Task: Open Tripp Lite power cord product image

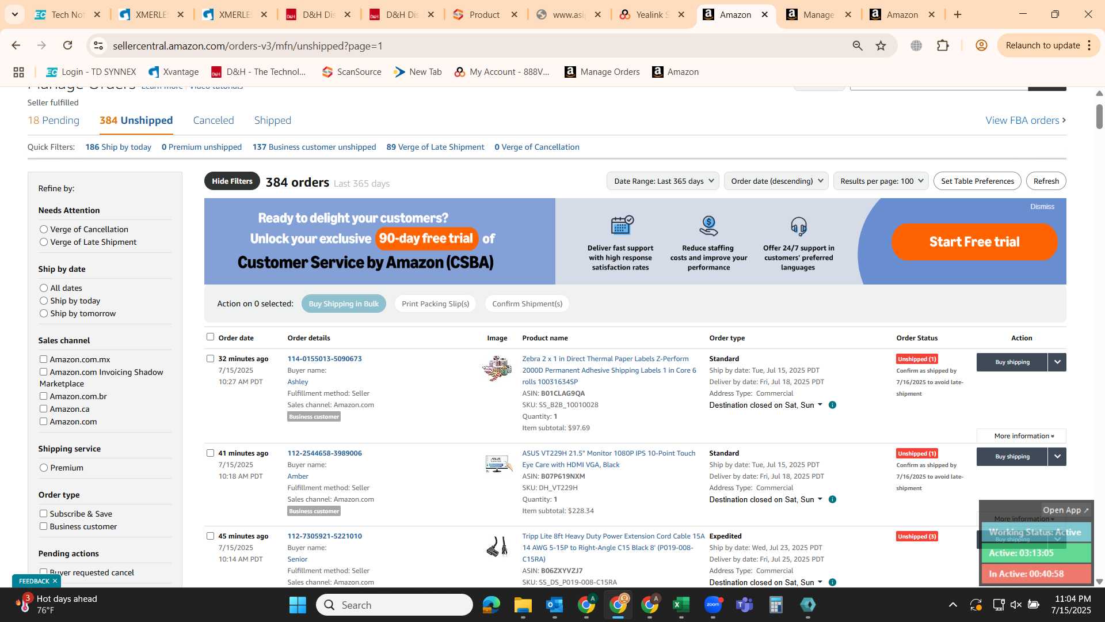Action: pos(497,546)
